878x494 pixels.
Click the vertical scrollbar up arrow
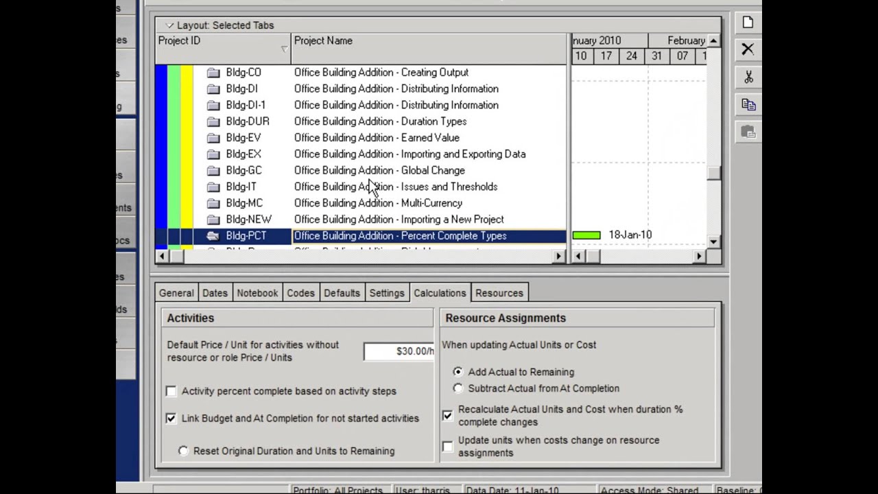click(x=714, y=40)
